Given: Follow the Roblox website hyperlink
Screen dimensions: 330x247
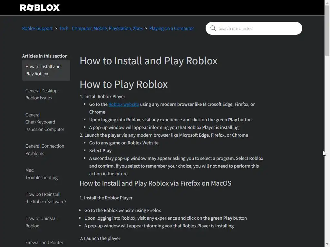Looking at the screenshot, I should [124, 105].
